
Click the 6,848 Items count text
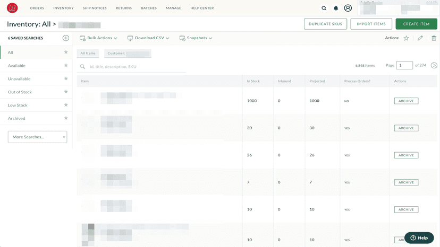[x=365, y=66]
